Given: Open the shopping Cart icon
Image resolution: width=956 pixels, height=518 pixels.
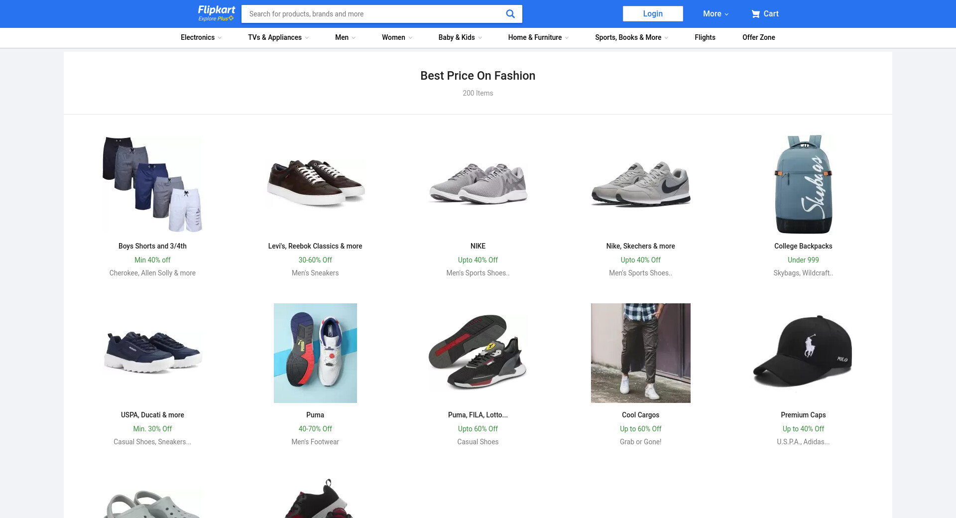Looking at the screenshot, I should 756,14.
